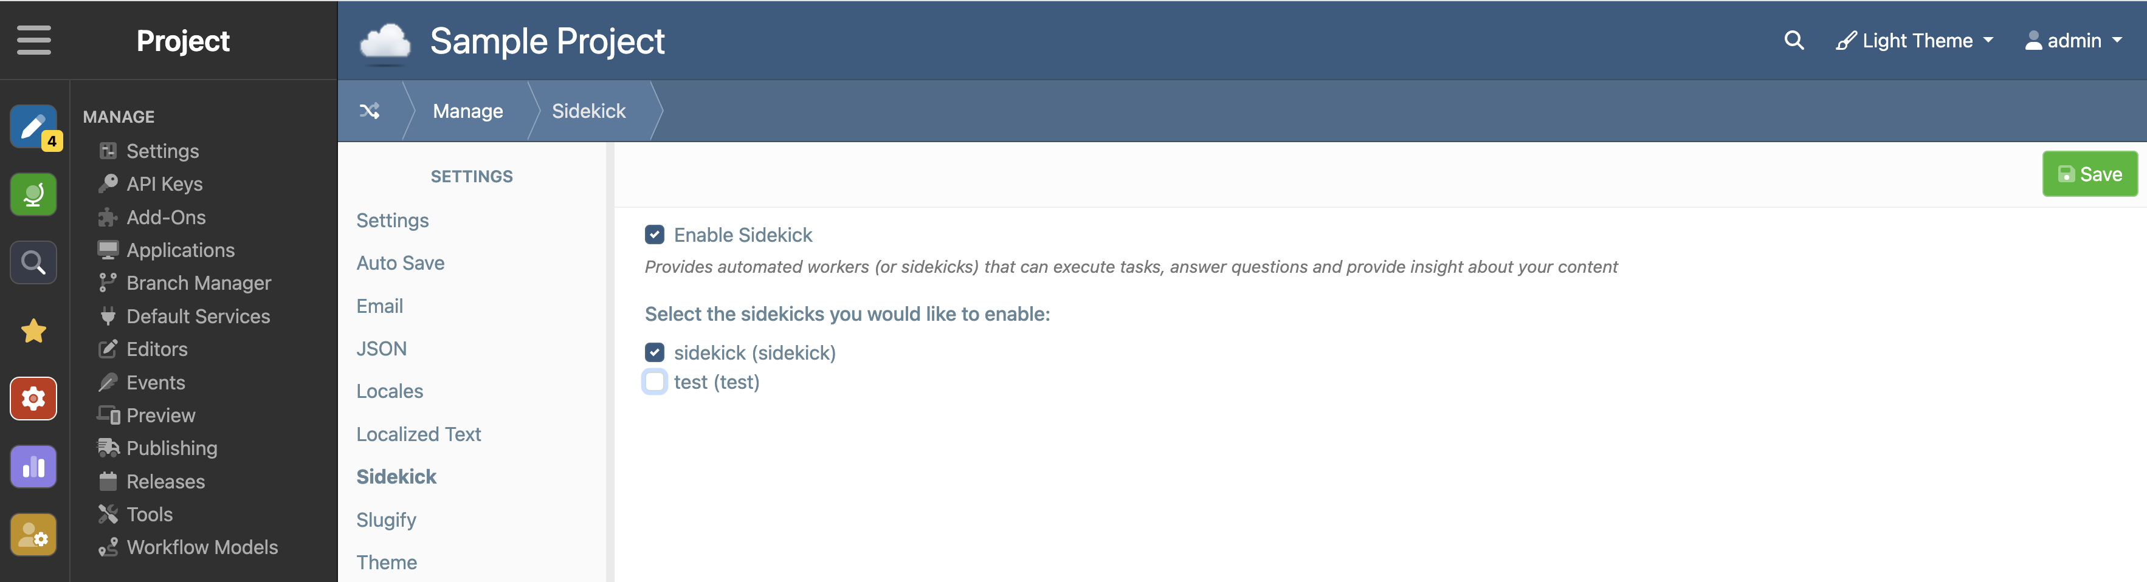Select Manage in the breadcrumb

tap(467, 111)
